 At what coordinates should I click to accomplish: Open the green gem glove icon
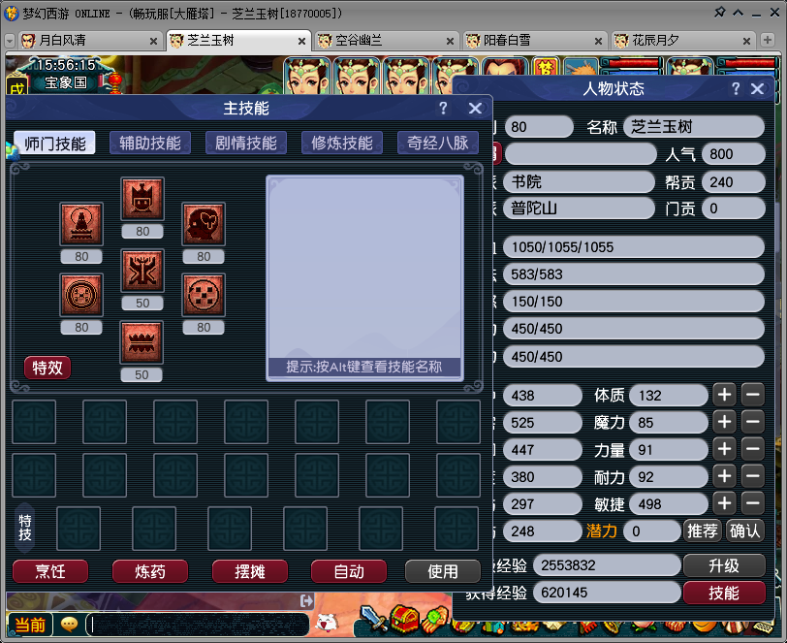click(x=434, y=620)
